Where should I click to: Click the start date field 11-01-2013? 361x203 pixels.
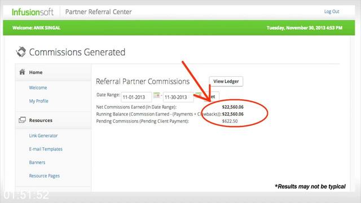137,97
